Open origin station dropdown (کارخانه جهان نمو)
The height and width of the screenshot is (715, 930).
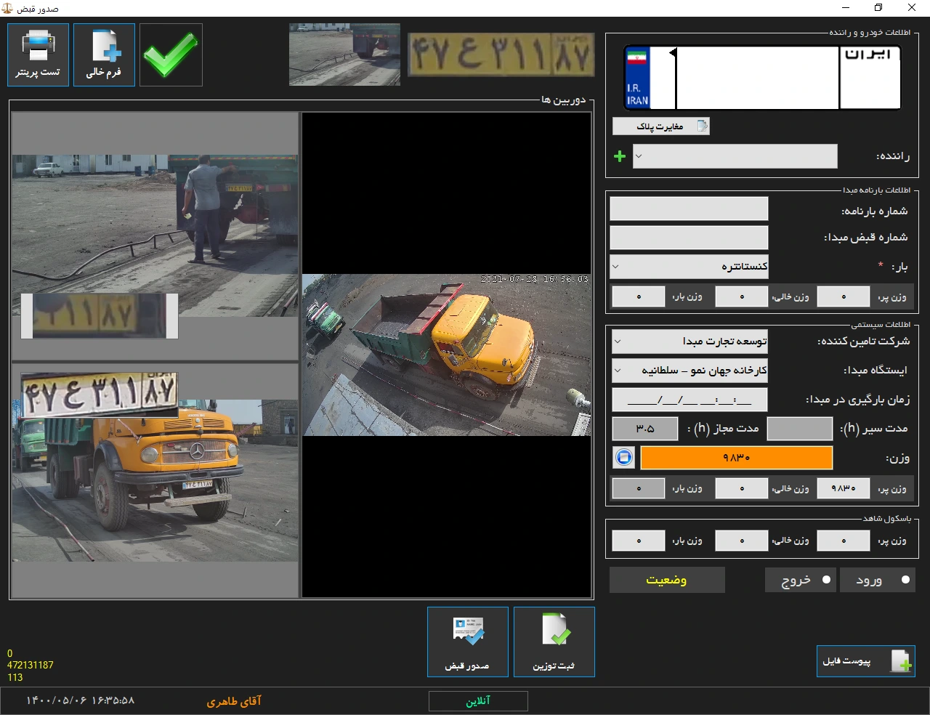click(690, 371)
